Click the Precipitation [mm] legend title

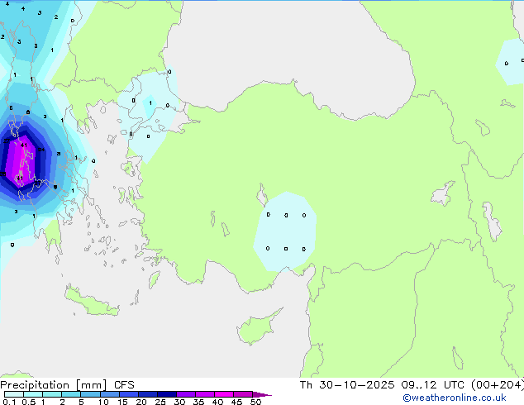pyautogui.click(x=55, y=384)
